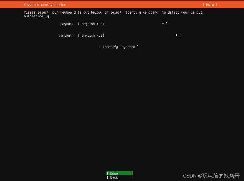244x181 pixels.
Task: Click the closing bracket of Back button
Action: tap(132, 178)
